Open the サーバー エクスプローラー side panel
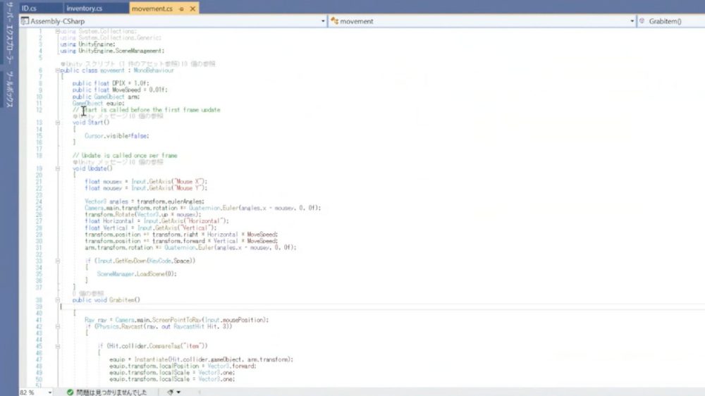 [9, 33]
